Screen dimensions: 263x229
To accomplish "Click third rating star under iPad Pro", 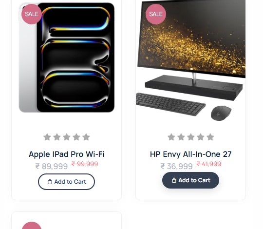I will [67, 137].
